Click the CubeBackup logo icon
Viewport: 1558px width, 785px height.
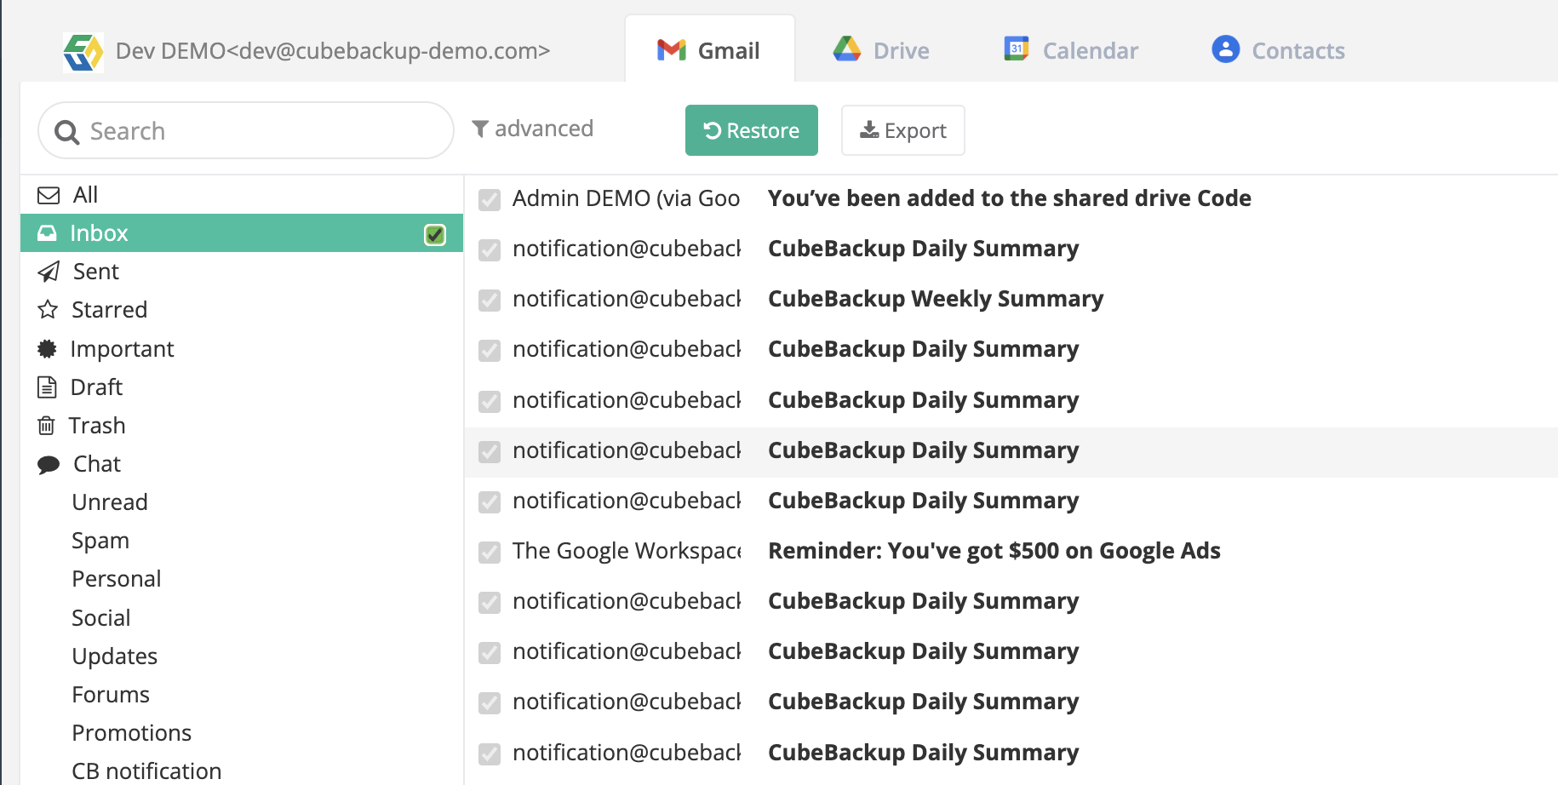[x=83, y=52]
